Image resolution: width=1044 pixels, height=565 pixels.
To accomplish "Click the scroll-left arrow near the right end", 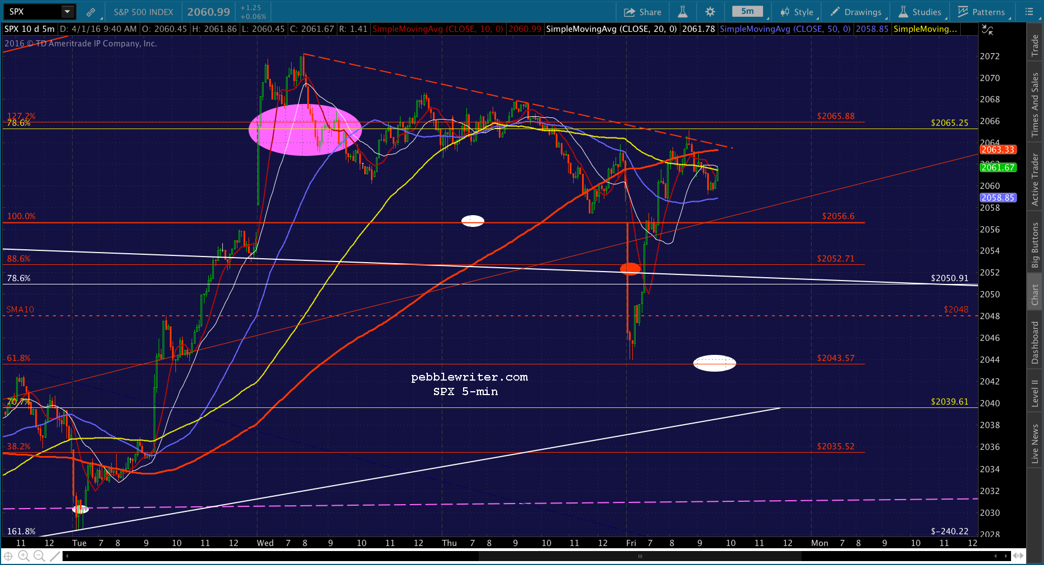I will click(x=995, y=556).
